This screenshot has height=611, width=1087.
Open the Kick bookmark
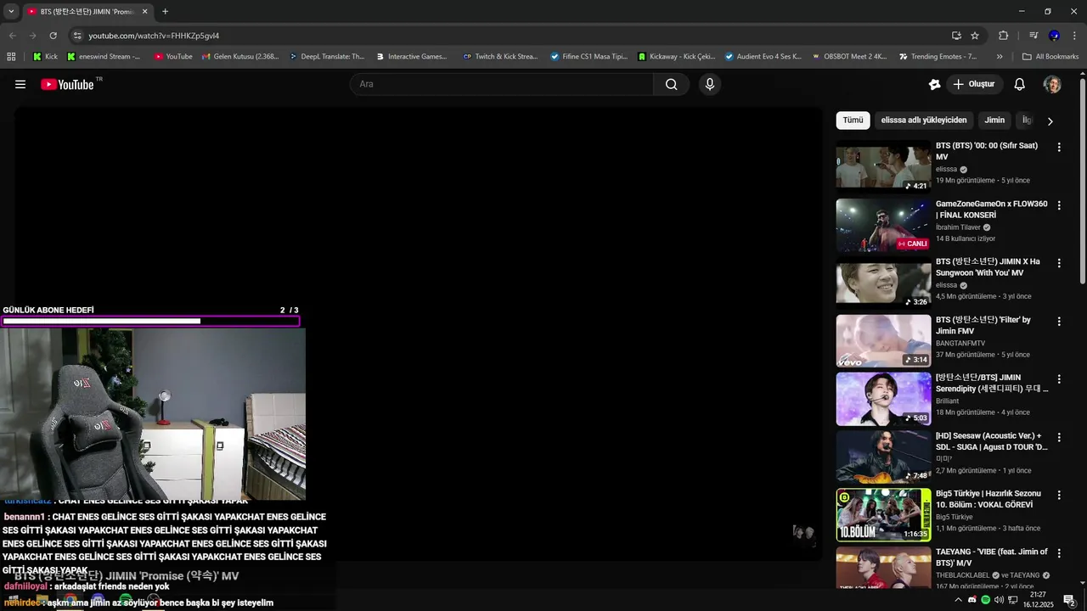(46, 57)
